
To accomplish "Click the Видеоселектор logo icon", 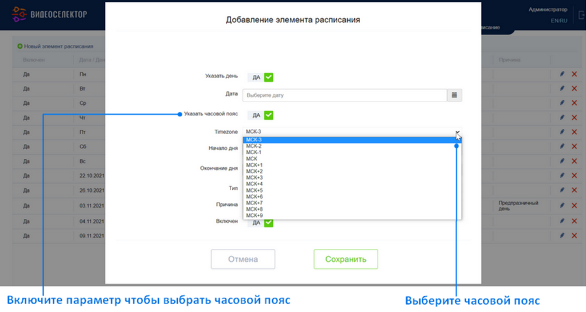I will click(19, 14).
